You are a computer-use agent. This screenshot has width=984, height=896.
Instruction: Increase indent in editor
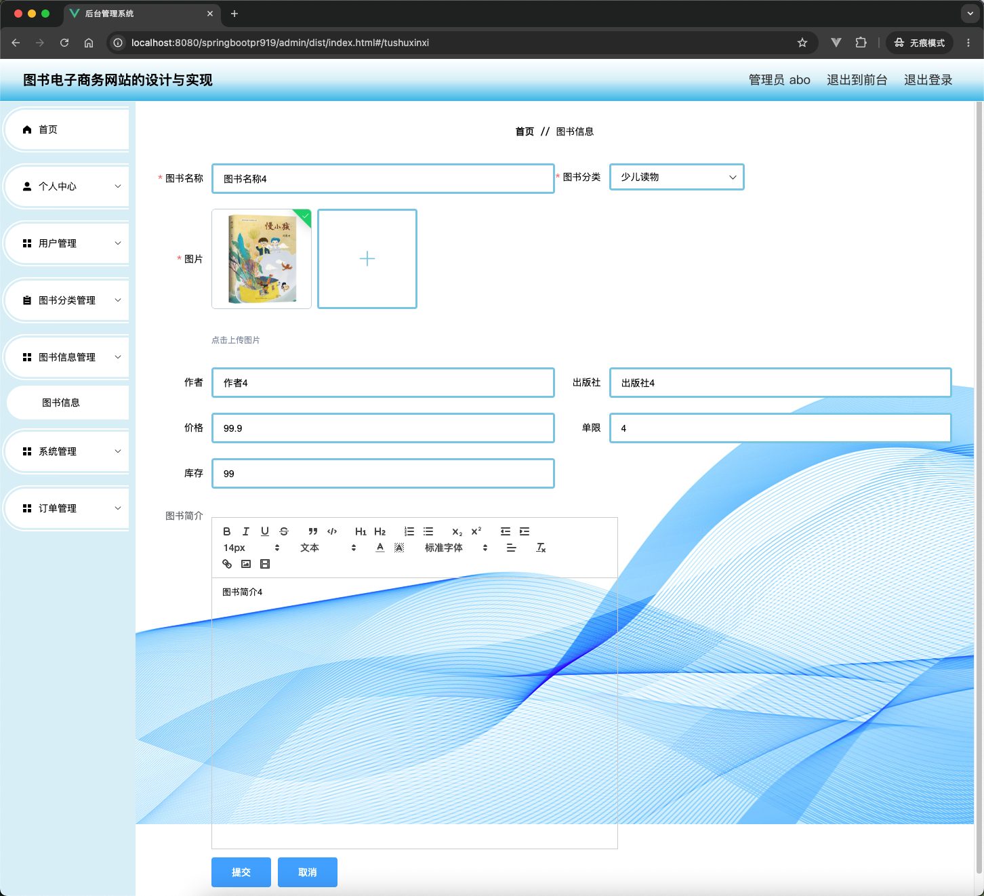pos(525,531)
